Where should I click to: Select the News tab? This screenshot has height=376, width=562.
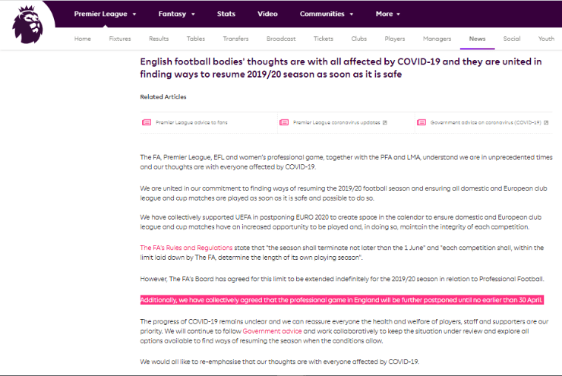[x=477, y=39]
